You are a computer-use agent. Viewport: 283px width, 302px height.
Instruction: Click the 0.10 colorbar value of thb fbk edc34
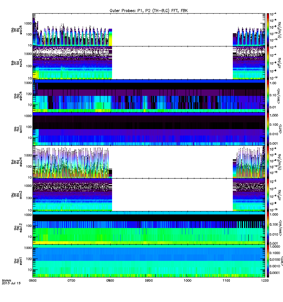tap(273, 95)
